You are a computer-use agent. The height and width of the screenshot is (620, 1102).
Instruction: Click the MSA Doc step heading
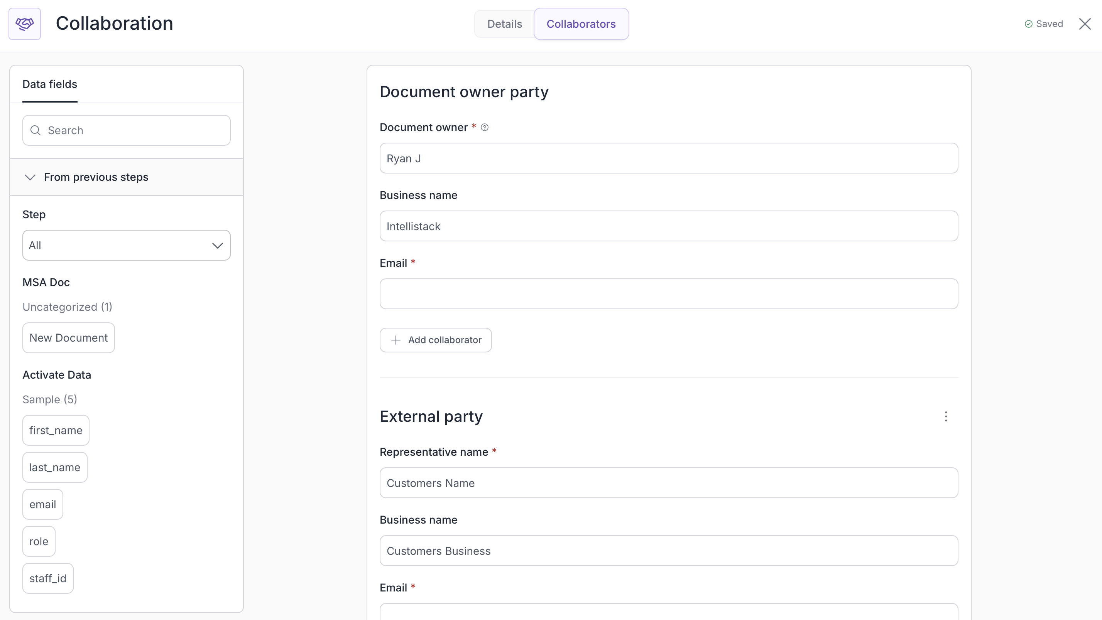click(x=46, y=282)
